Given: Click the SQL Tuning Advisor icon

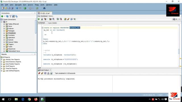Looking at the screenshot, I should click(53, 19).
